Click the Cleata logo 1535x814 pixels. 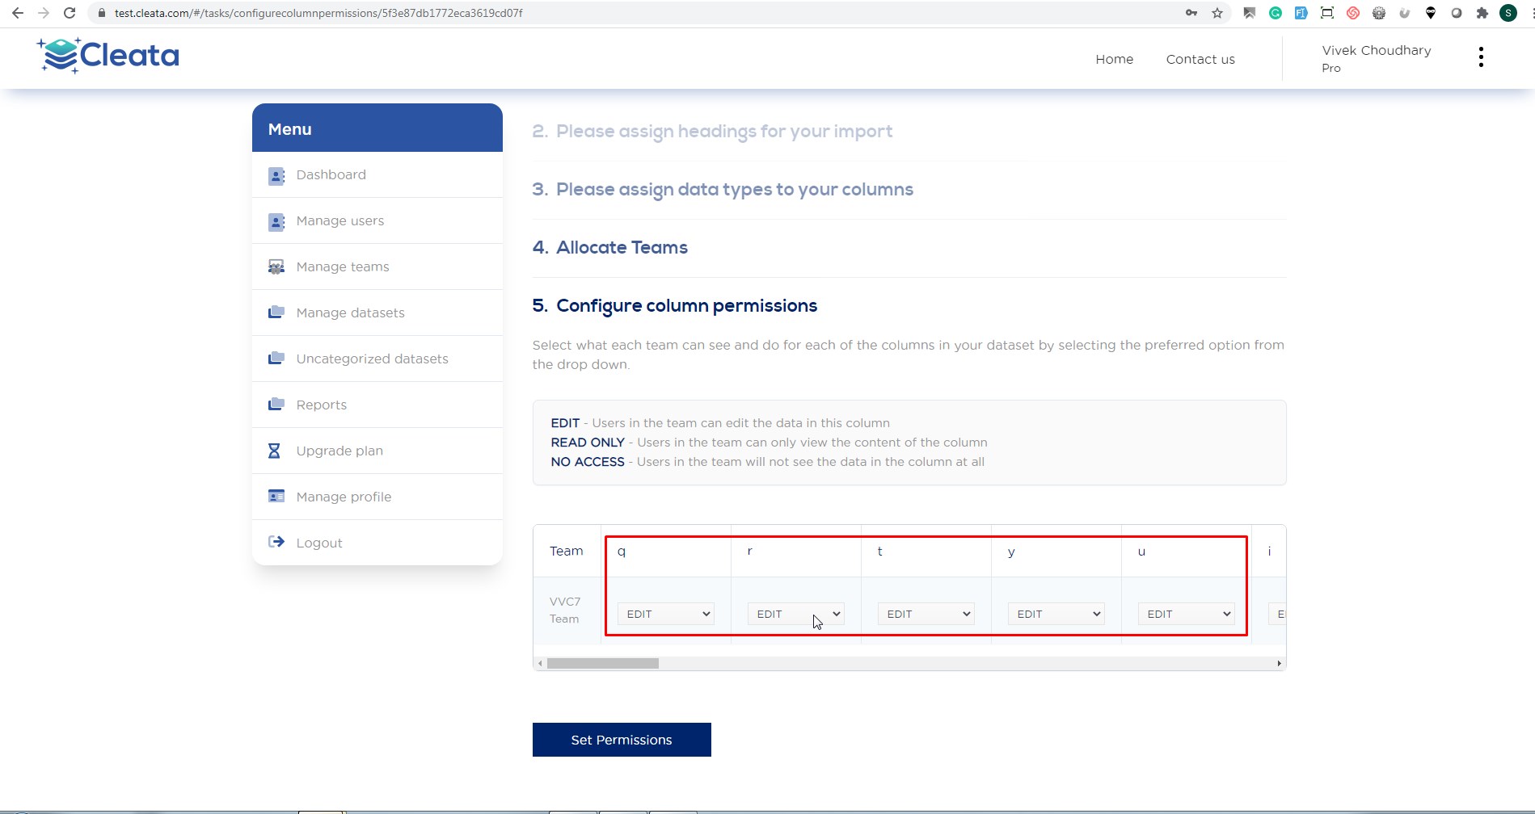[x=108, y=56]
